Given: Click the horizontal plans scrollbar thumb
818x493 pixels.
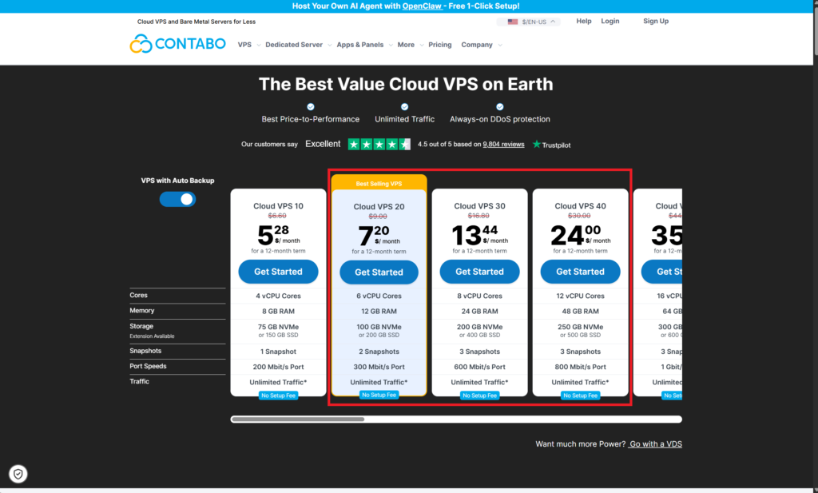Looking at the screenshot, I should pos(298,419).
